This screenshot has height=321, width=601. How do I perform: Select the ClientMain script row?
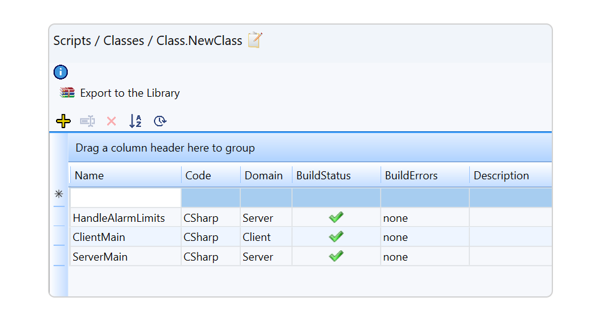click(99, 237)
